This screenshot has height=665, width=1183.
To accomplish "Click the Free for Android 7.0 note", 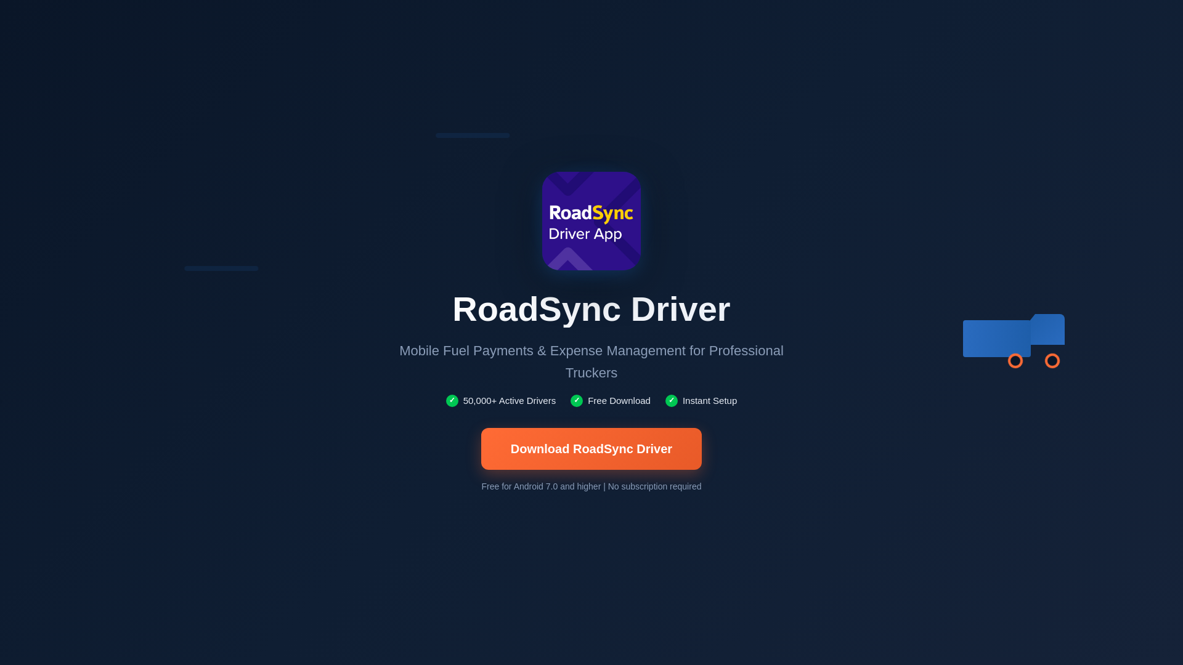I will (591, 486).
